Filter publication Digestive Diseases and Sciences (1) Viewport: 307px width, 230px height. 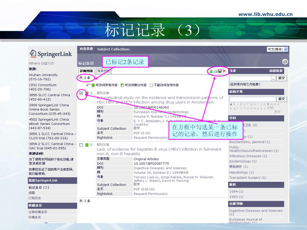click(256, 212)
